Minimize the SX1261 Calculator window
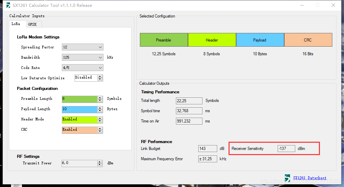 tap(302, 5)
